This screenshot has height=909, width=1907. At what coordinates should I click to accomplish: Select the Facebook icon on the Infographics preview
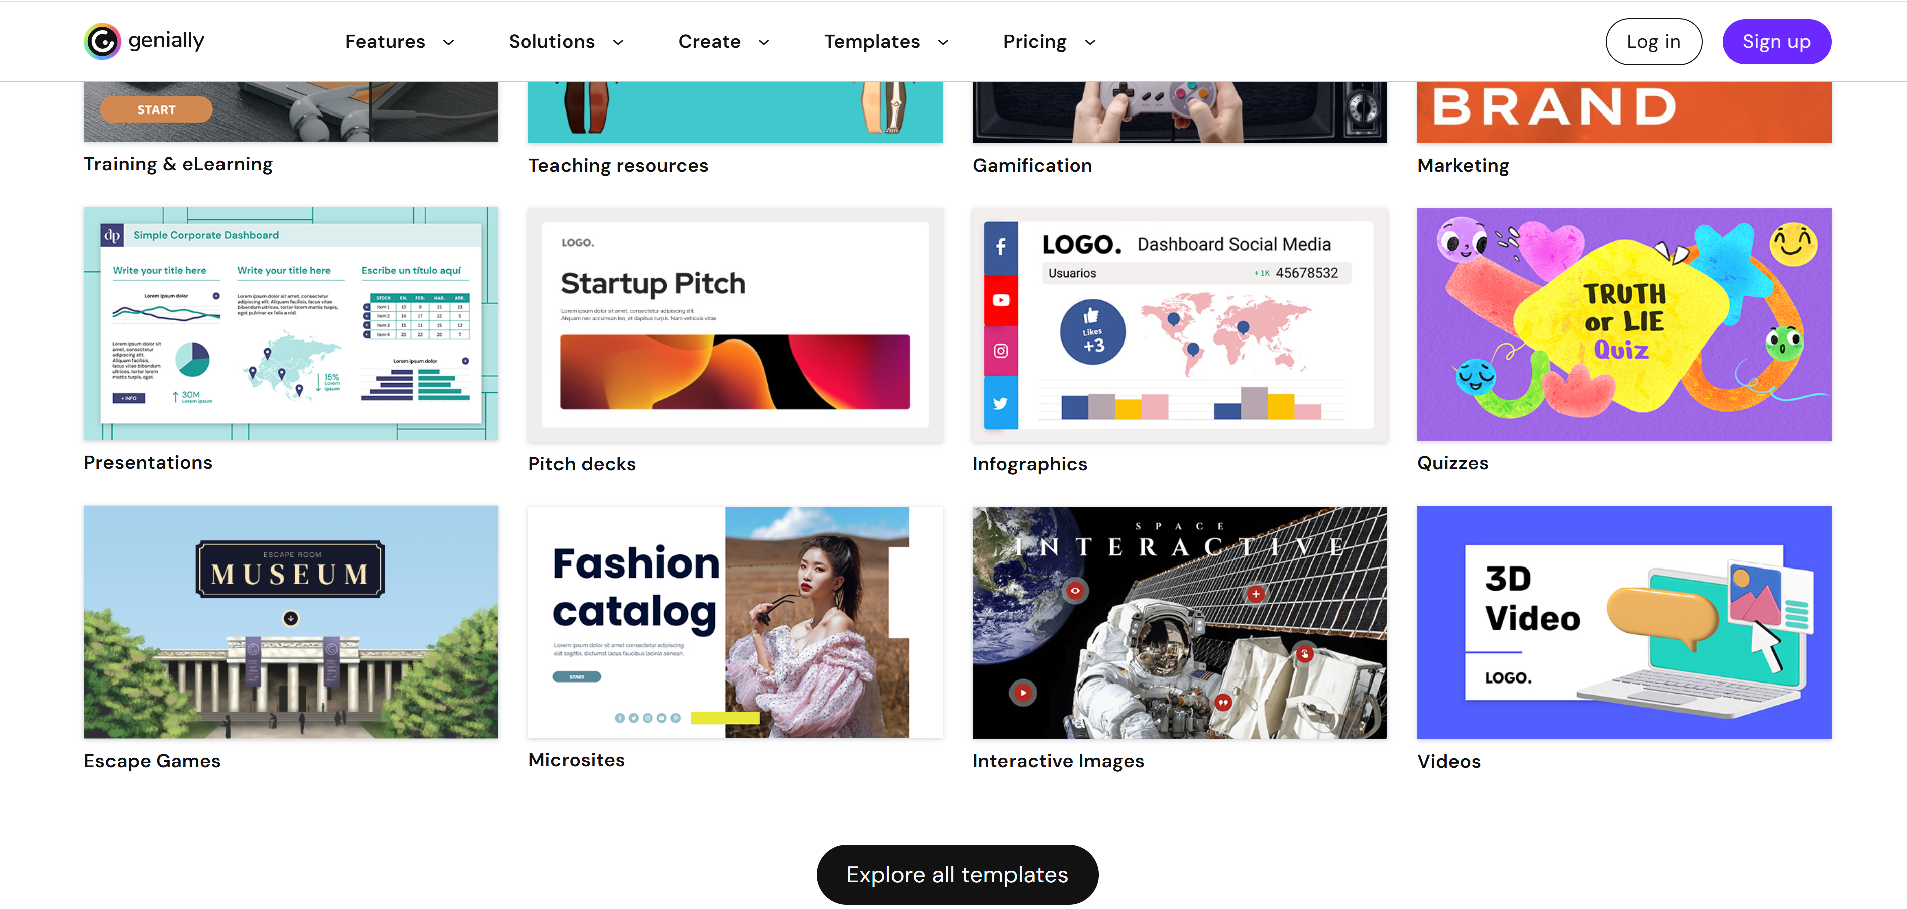pos(1001,247)
